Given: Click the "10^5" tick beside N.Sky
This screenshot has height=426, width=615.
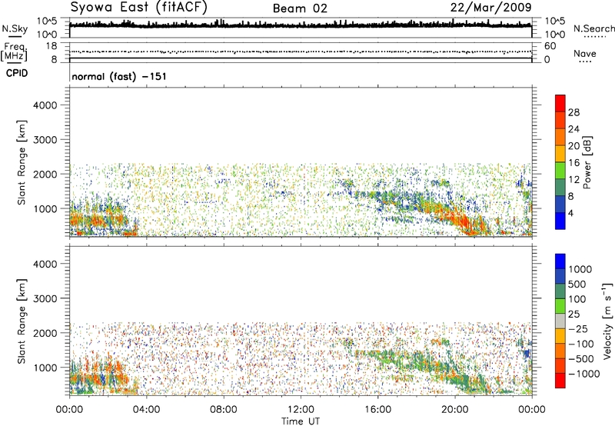Looking at the screenshot, I should tap(47, 22).
